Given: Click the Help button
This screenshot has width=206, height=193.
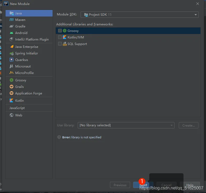Looking at the screenshot, I should click(x=190, y=185).
